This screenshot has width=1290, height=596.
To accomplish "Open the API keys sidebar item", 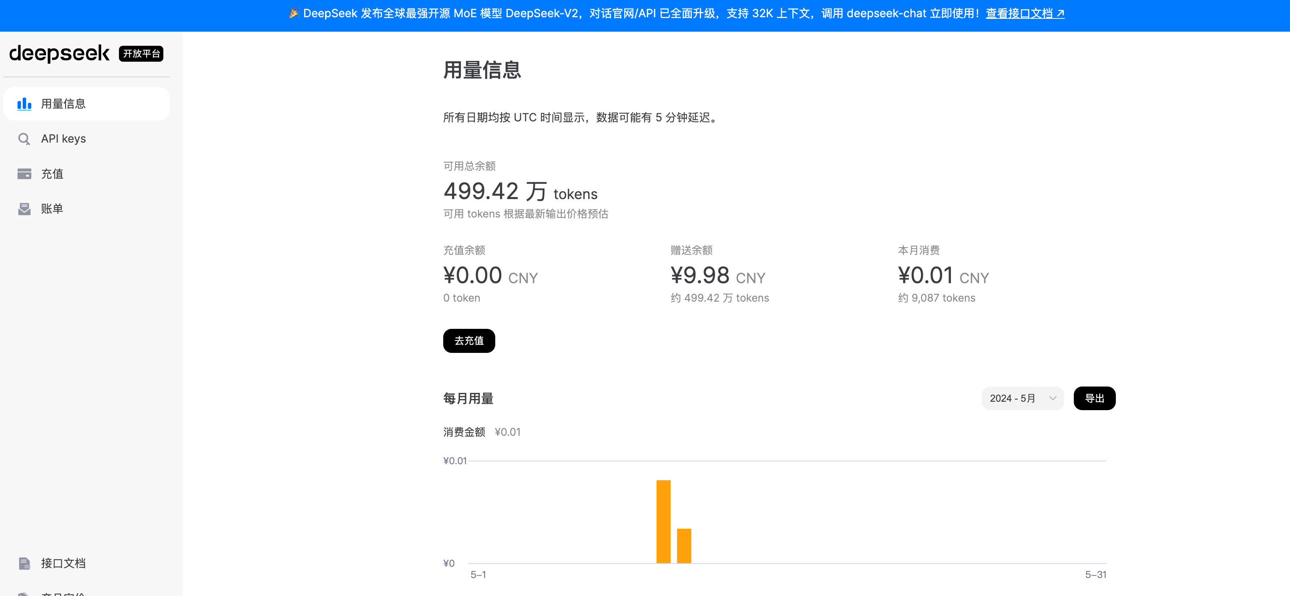I will point(86,139).
